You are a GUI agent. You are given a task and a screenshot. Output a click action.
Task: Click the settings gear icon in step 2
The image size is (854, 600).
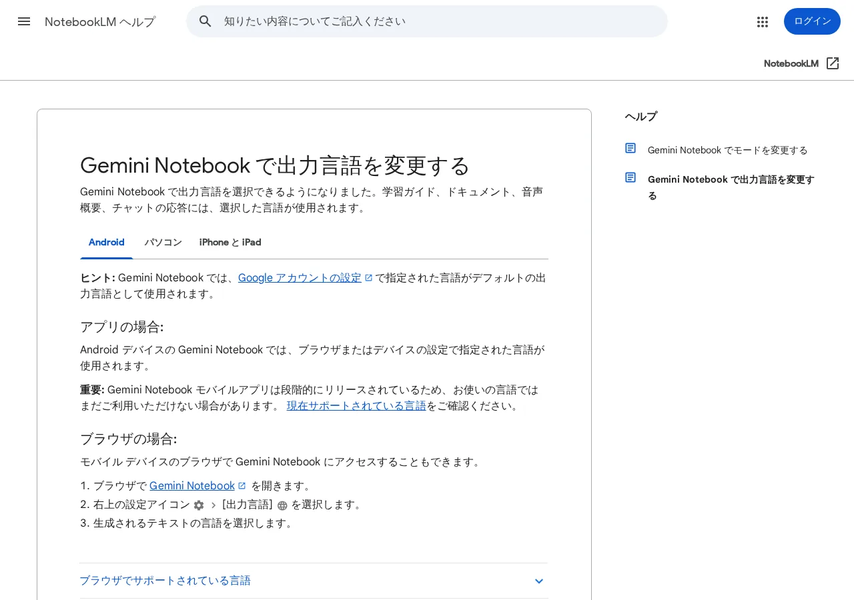click(199, 505)
